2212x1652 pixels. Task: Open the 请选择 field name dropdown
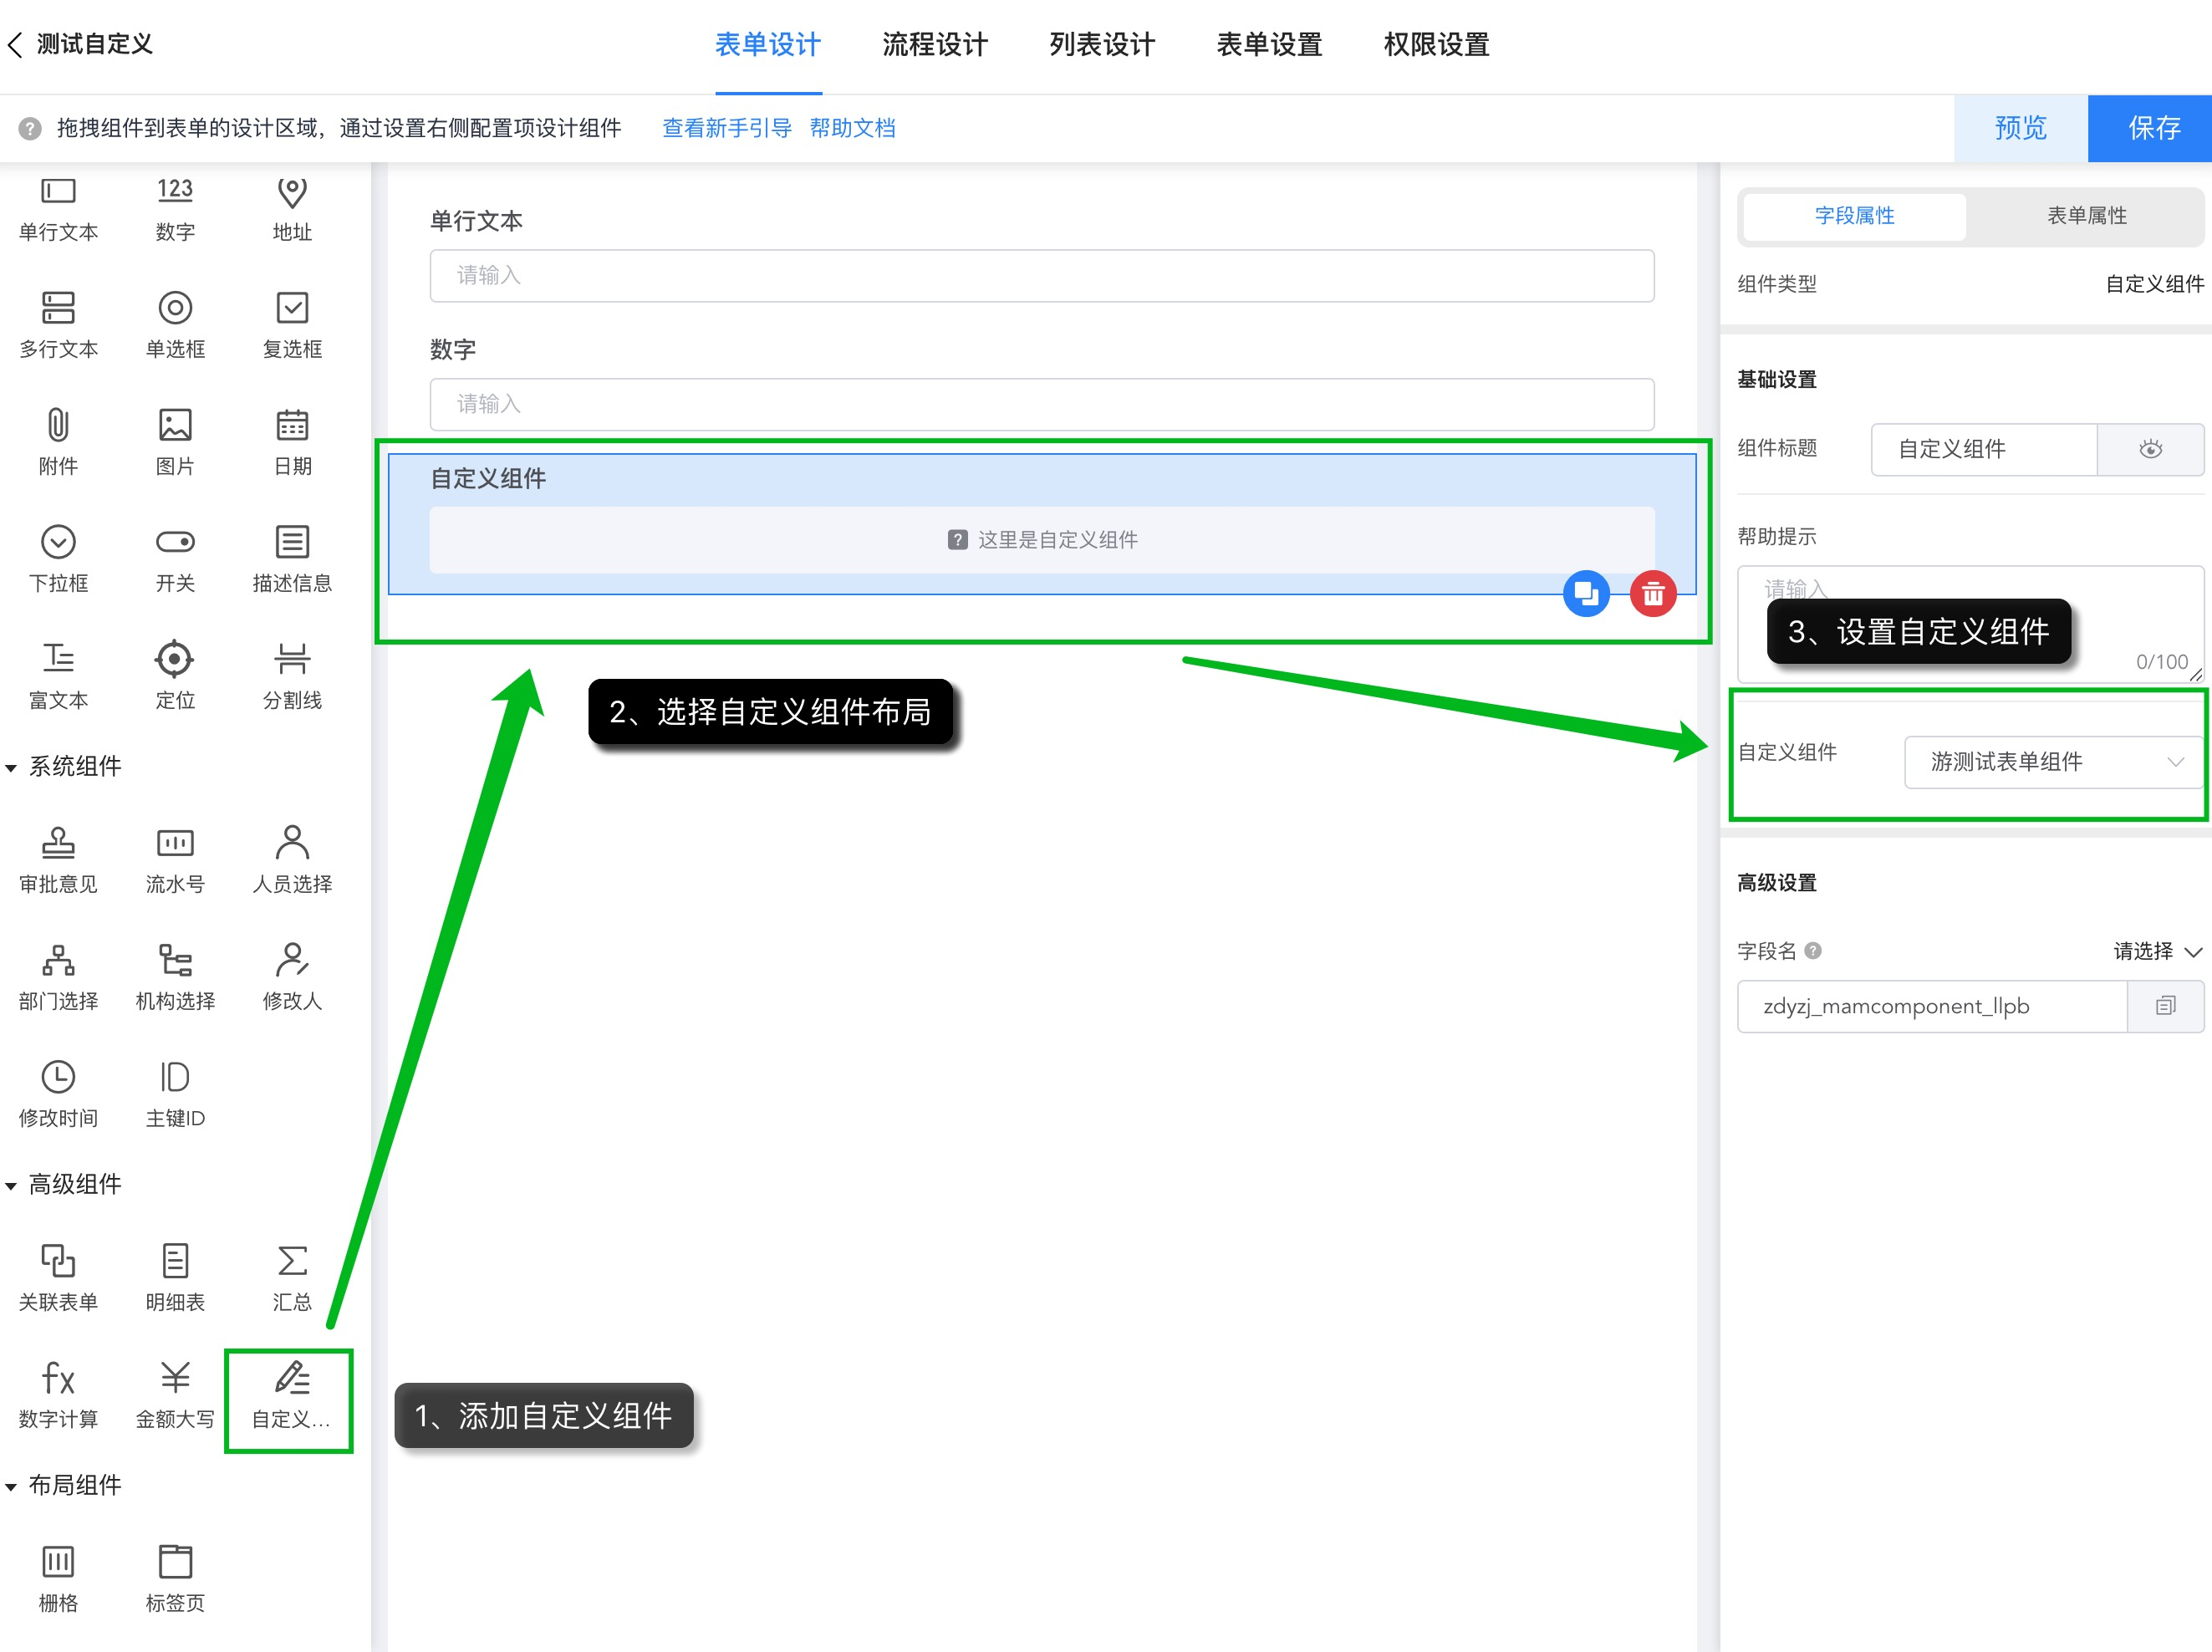2156,951
